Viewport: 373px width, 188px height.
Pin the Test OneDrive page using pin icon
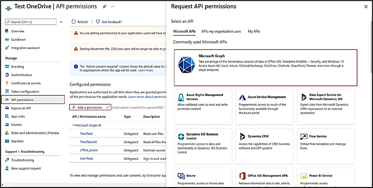pos(105,7)
